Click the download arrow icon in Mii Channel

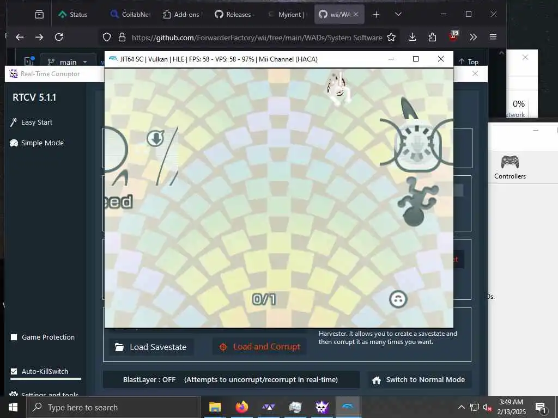coord(155,138)
